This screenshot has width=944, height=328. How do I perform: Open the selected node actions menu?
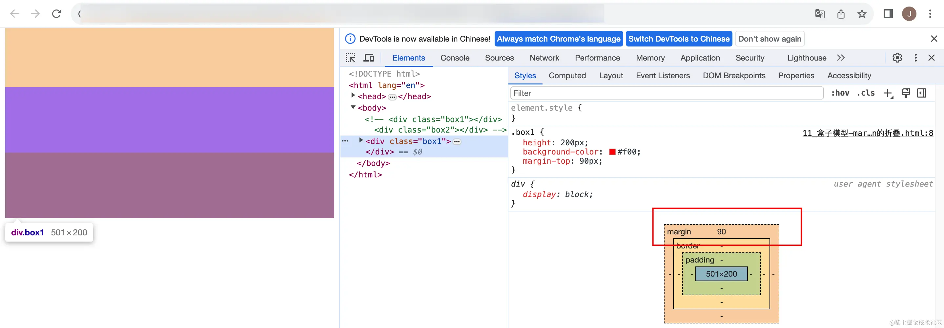tap(345, 141)
